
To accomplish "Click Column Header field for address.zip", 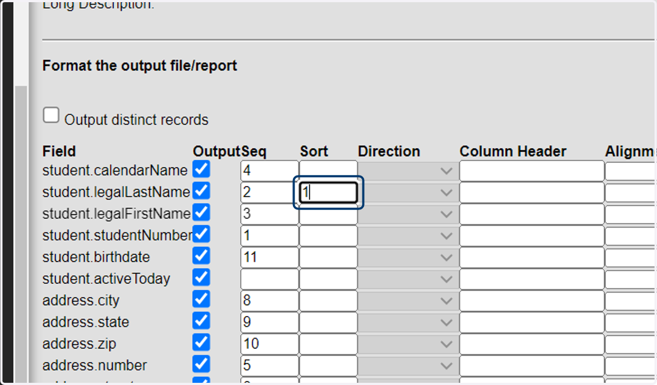I will tap(532, 345).
